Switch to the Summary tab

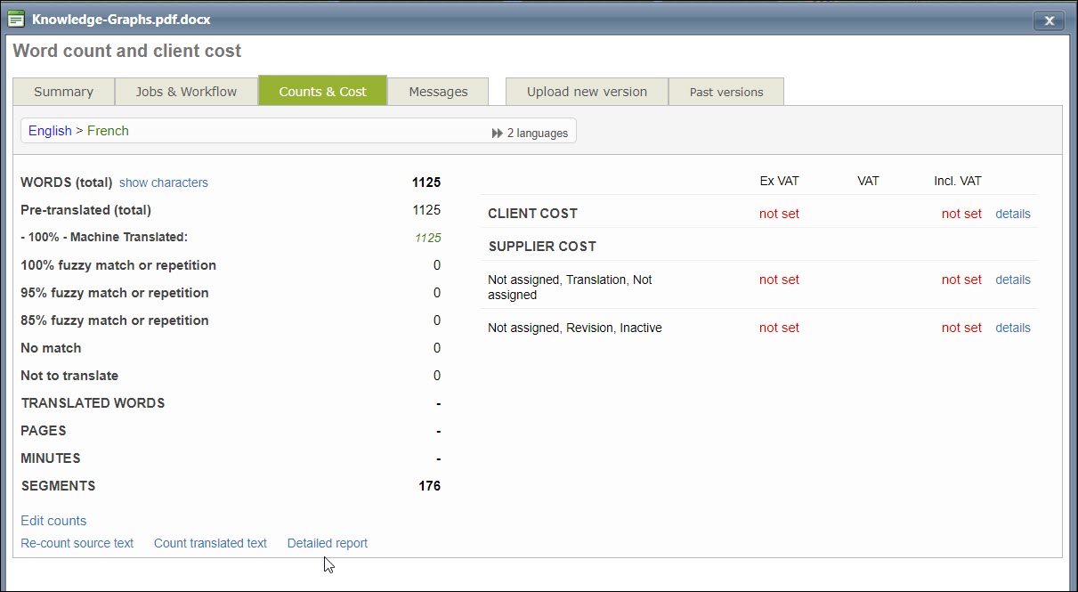[63, 92]
